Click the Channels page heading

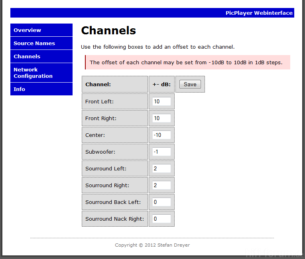[108, 31]
